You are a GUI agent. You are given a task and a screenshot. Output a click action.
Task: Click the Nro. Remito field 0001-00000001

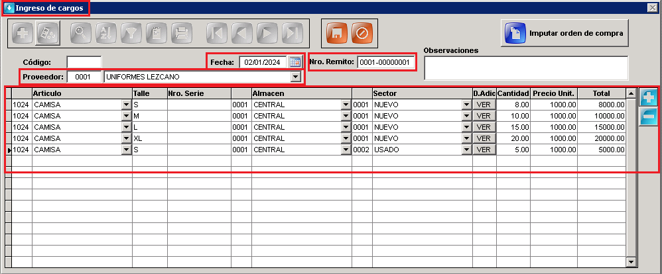386,62
